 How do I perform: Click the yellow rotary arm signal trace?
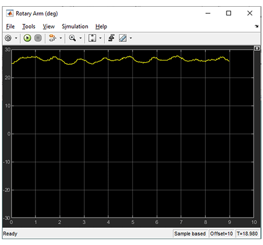click(121, 60)
